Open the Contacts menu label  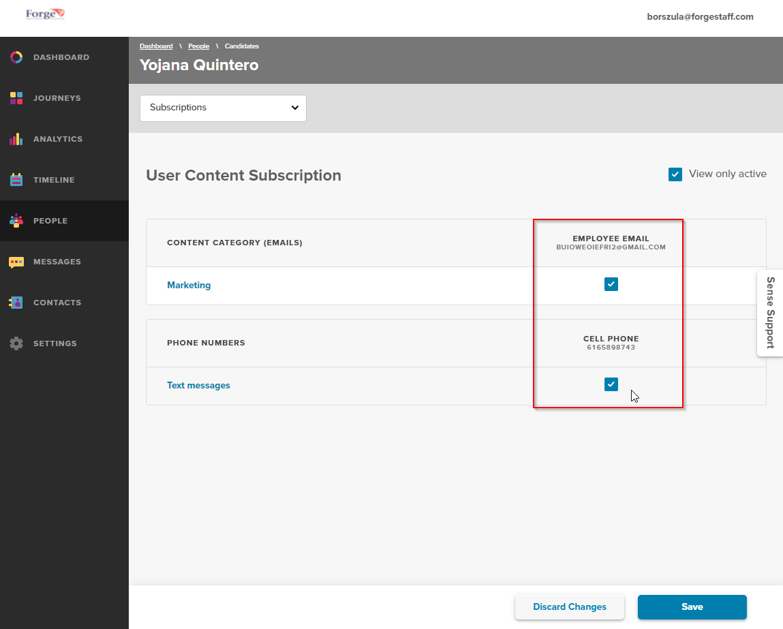click(x=57, y=303)
